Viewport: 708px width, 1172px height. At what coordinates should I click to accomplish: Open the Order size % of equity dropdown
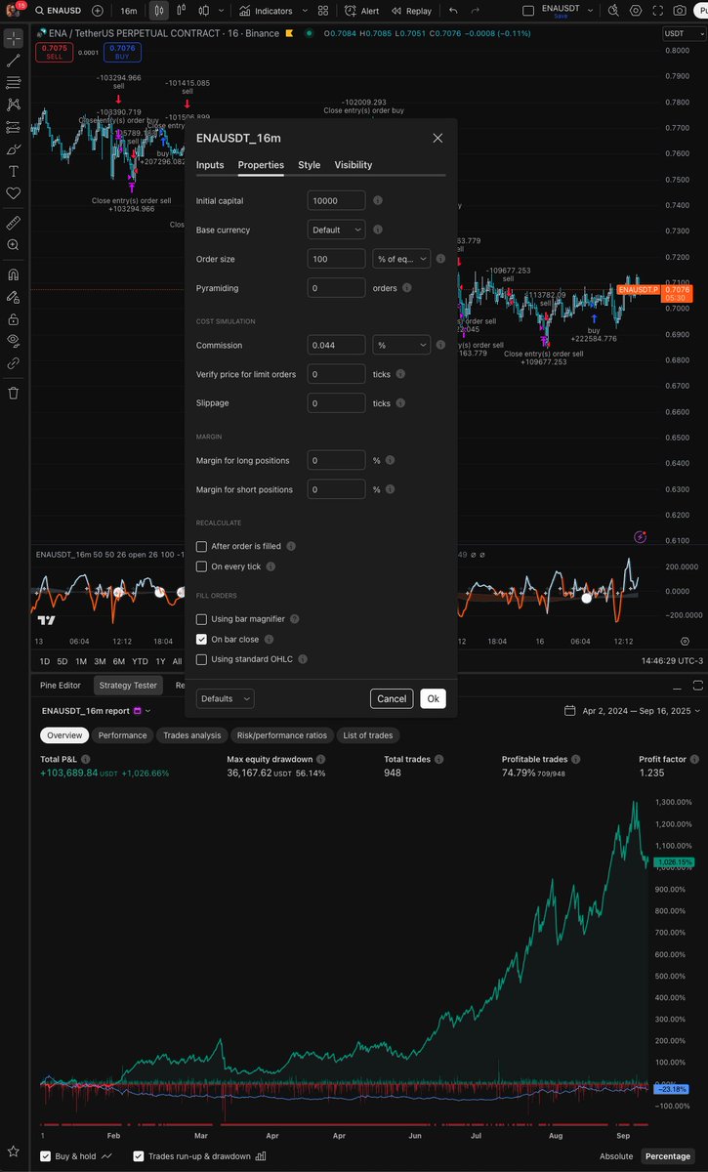pos(401,259)
